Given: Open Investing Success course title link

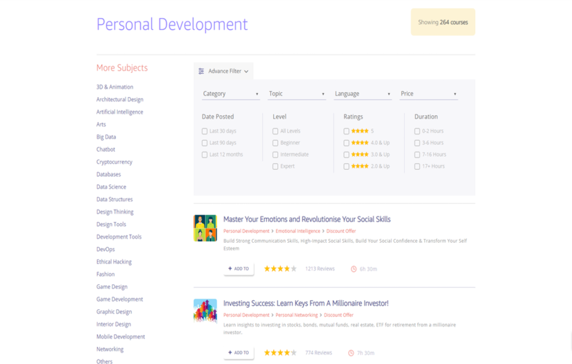Looking at the screenshot, I should click(306, 303).
